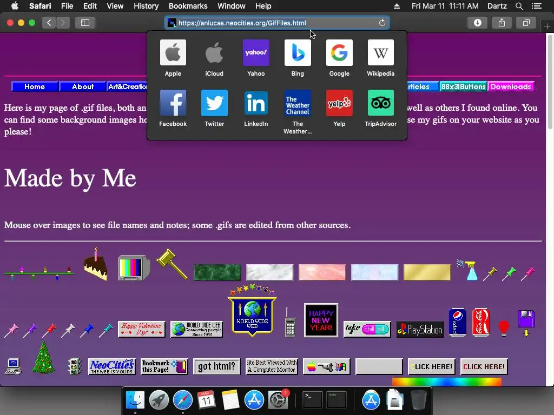Viewport: 554px width, 415px height.
Task: Open the Art&Creations nav button
Action: tap(127, 86)
